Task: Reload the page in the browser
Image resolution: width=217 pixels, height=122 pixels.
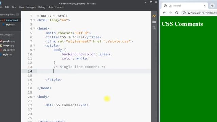Action: pos(177,13)
